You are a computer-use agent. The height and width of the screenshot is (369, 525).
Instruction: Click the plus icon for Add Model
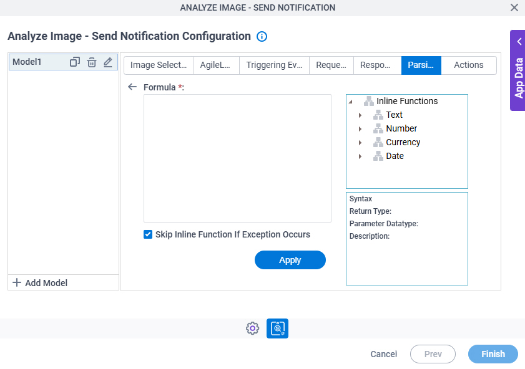click(17, 282)
